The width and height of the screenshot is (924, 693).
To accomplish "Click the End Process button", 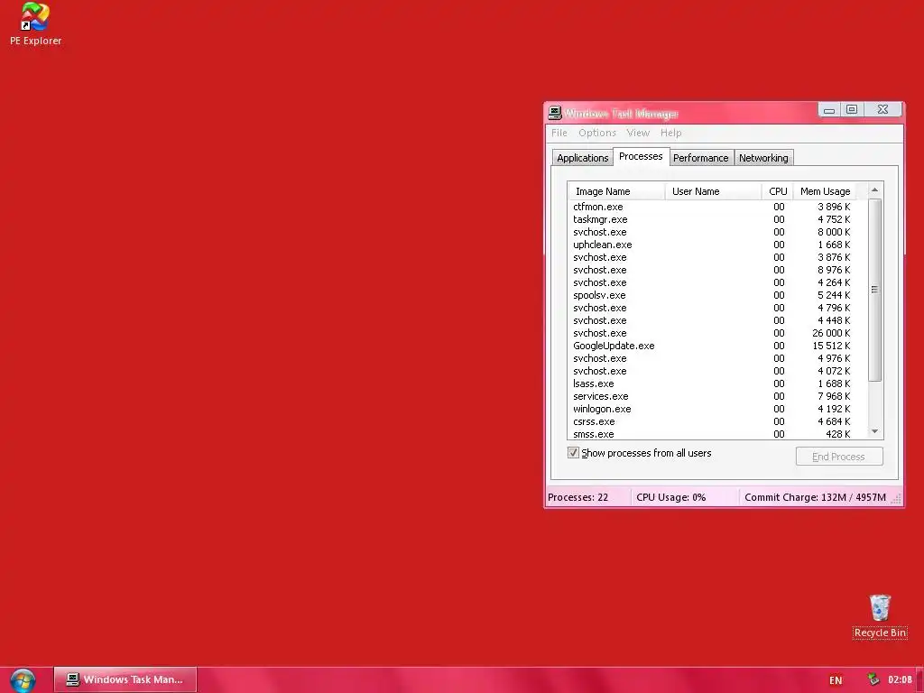I will 838,457.
